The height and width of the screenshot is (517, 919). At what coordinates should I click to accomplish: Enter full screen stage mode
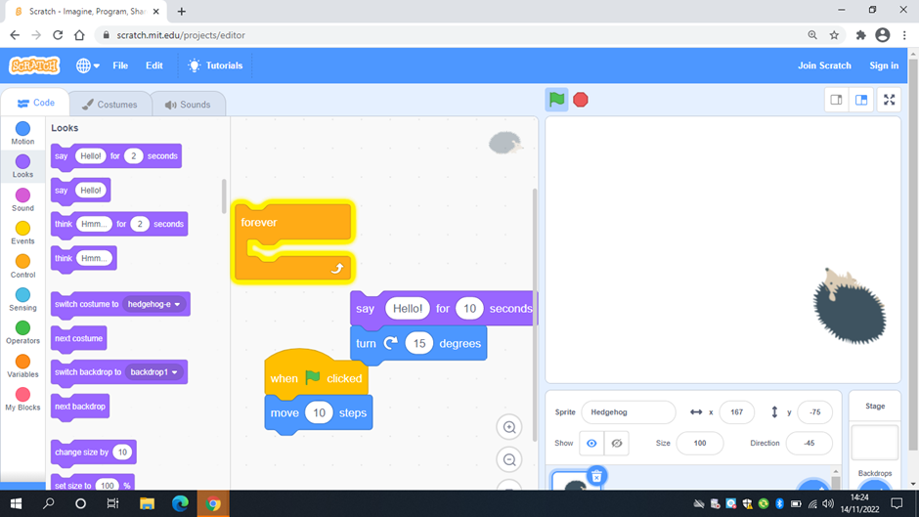889,100
